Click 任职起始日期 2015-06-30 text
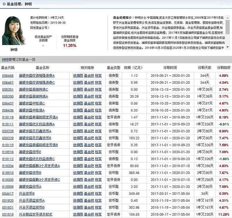This screenshot has height=218, width=232. pyautogui.click(x=48, y=23)
